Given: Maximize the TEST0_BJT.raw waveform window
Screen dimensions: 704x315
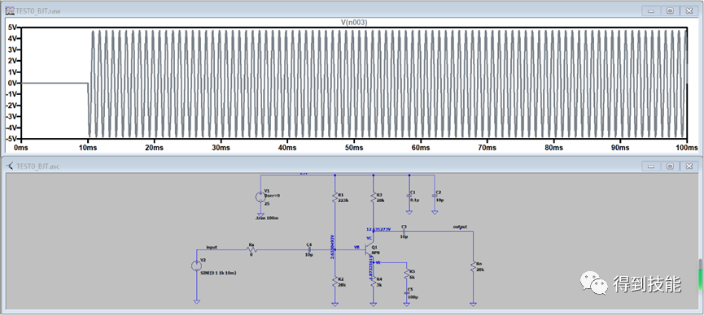Looking at the screenshot, I should tap(670, 11).
